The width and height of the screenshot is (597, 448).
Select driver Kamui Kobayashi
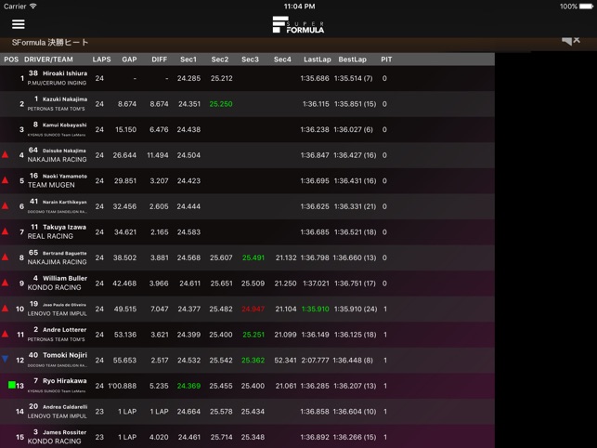[65, 125]
